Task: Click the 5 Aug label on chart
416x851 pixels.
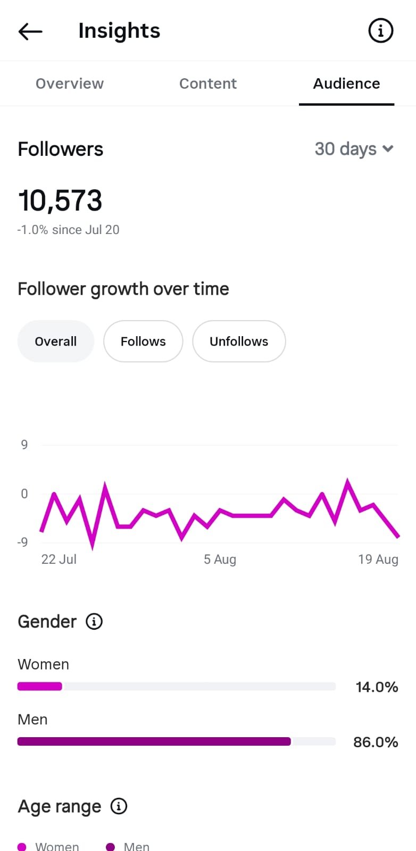Action: point(220,560)
